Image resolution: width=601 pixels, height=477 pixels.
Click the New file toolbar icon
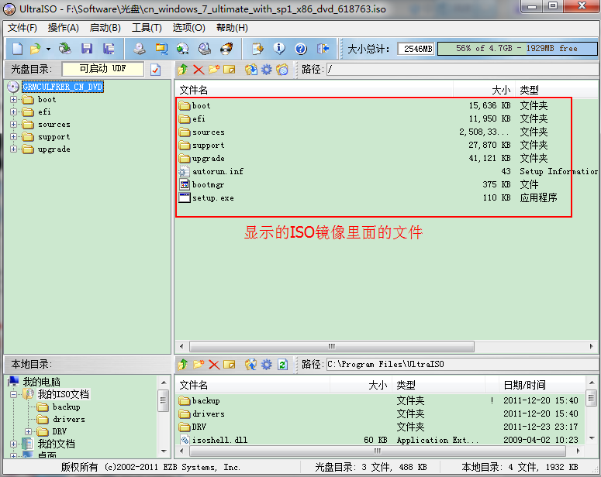18,49
